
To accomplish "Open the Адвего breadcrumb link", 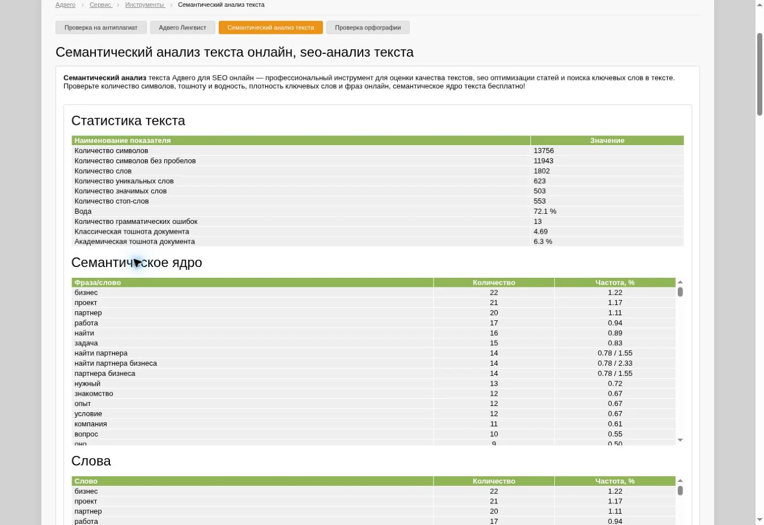I will (x=65, y=5).
